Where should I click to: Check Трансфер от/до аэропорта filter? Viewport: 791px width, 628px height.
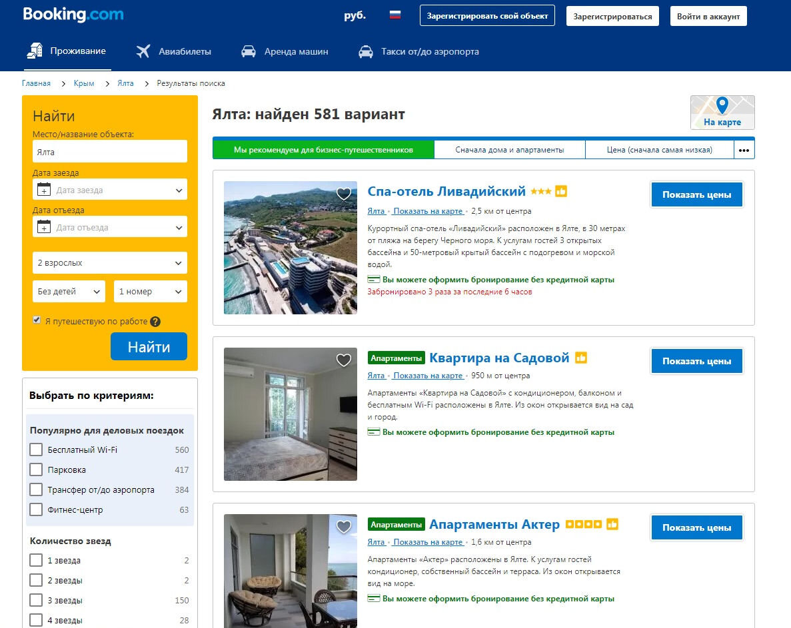pyautogui.click(x=36, y=489)
